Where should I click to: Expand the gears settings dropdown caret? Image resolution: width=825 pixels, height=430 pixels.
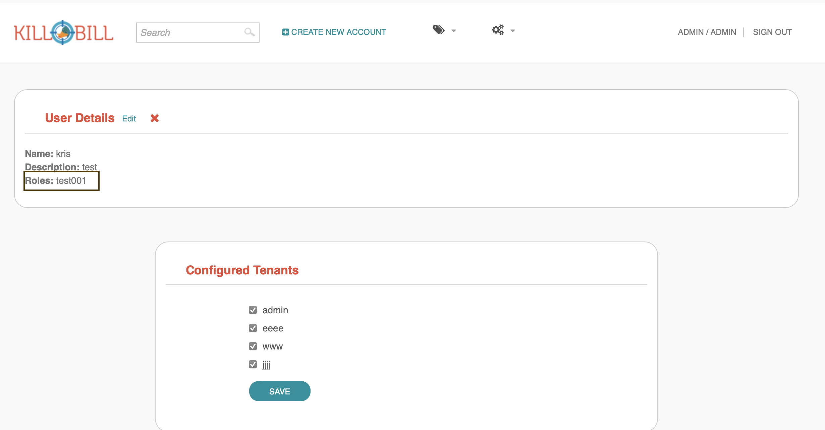coord(512,31)
